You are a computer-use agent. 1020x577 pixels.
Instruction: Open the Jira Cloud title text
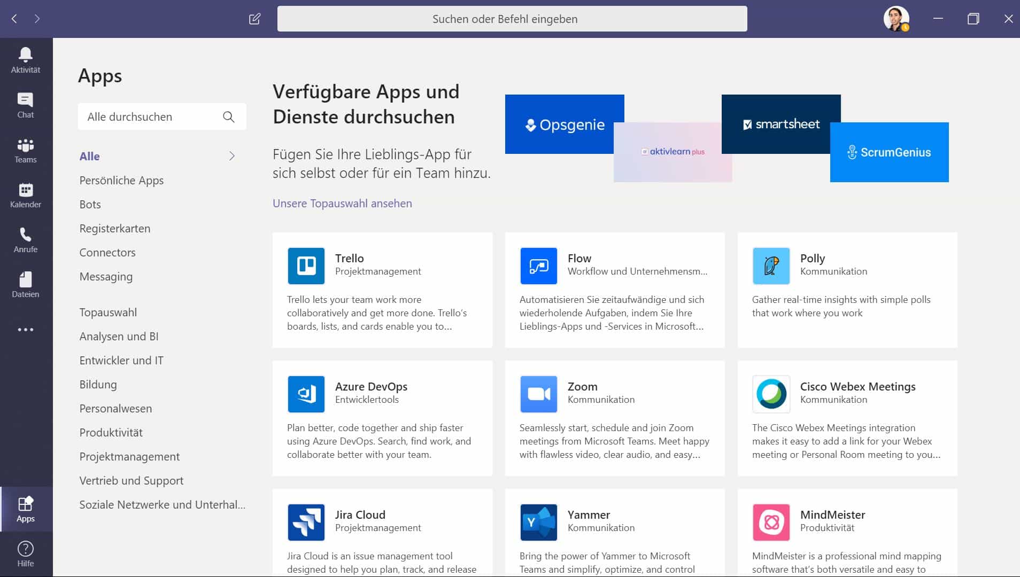360,514
